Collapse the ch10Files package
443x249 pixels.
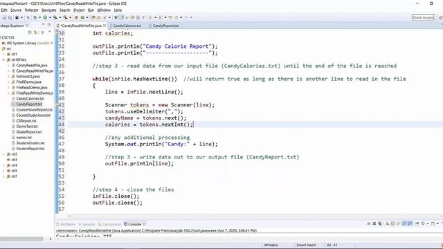click(x=3, y=60)
